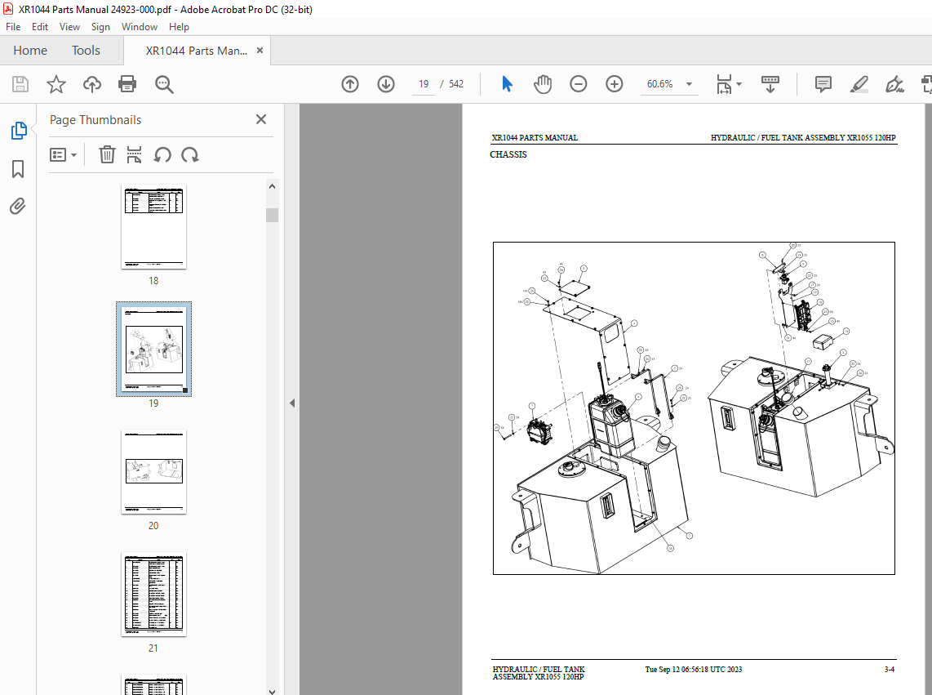Image resolution: width=932 pixels, height=695 pixels.
Task: Click the Save file icon
Action: click(x=20, y=84)
